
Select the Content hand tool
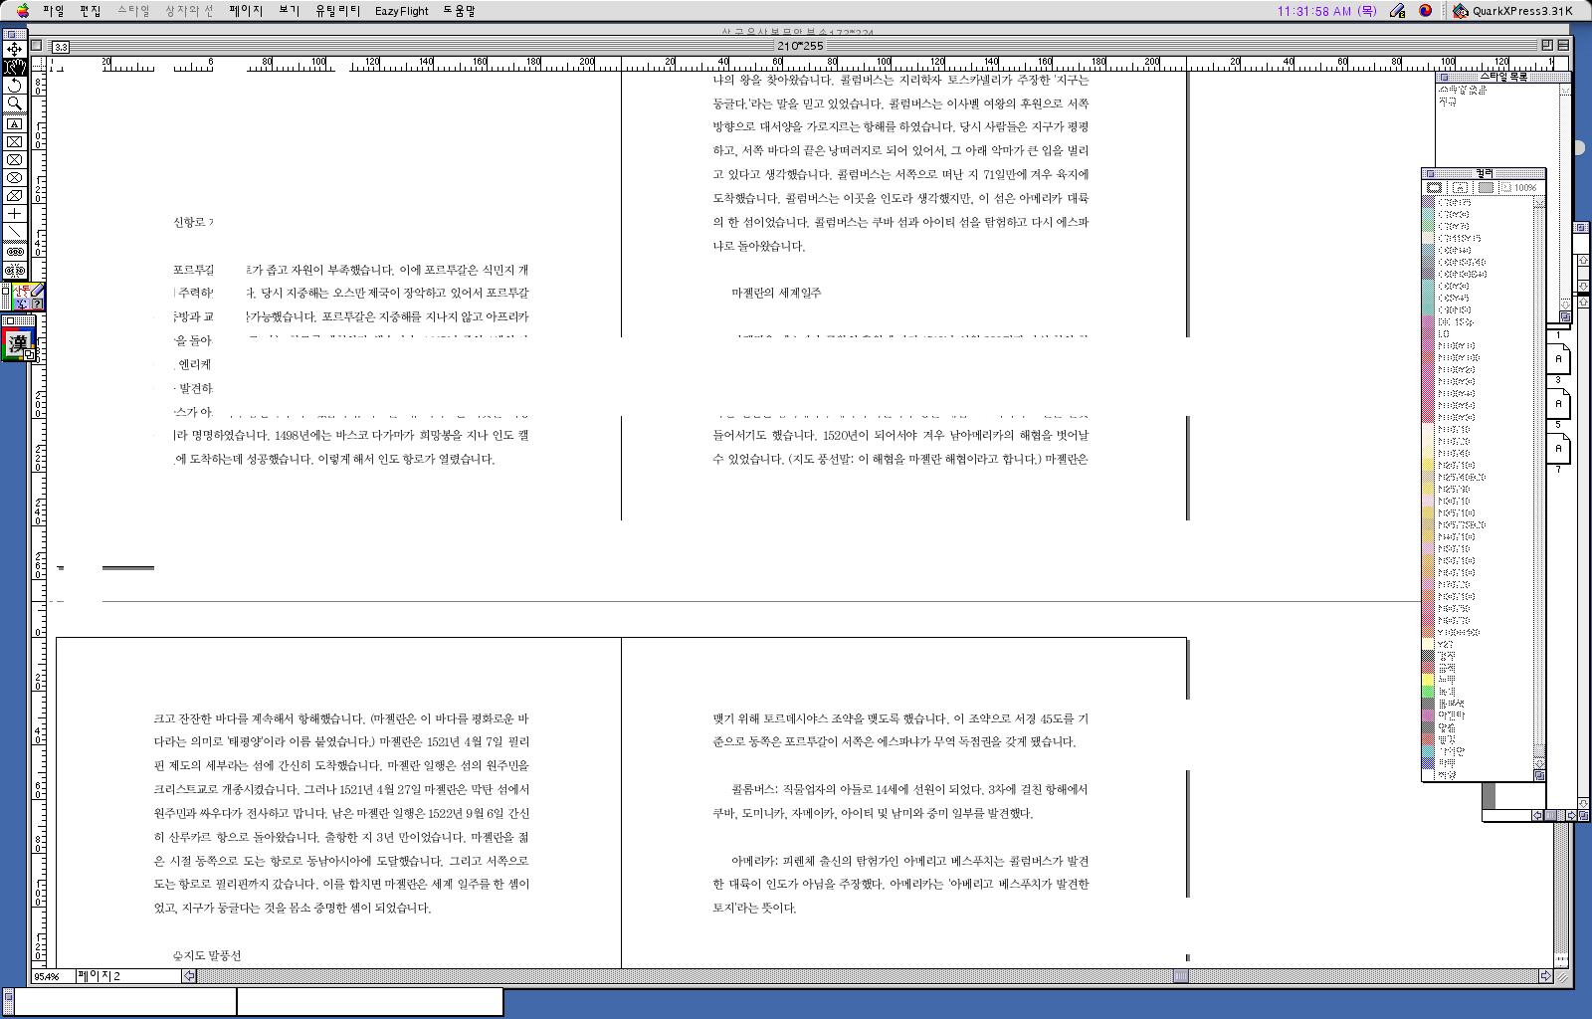point(14,67)
